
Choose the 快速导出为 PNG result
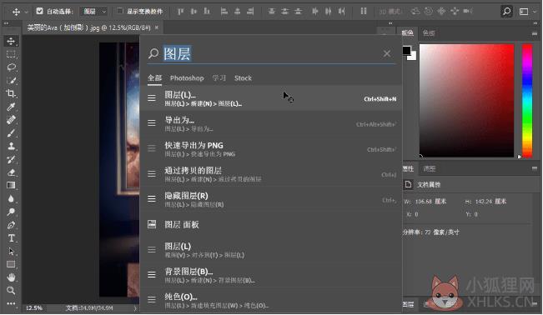pos(271,149)
